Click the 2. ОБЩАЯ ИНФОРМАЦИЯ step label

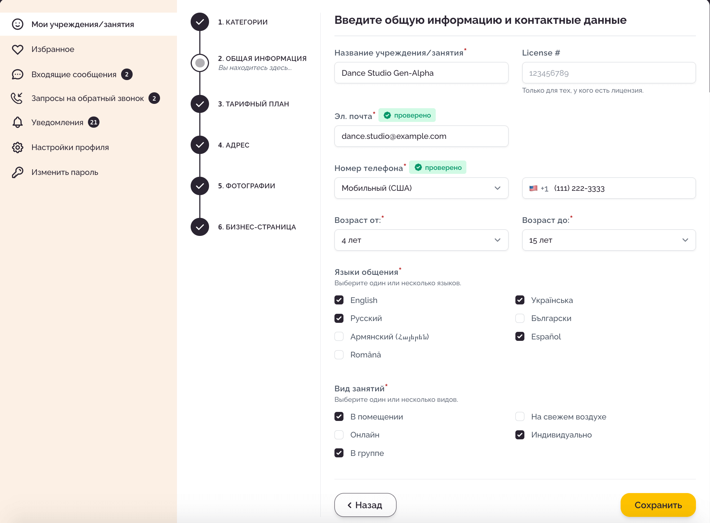(x=262, y=58)
